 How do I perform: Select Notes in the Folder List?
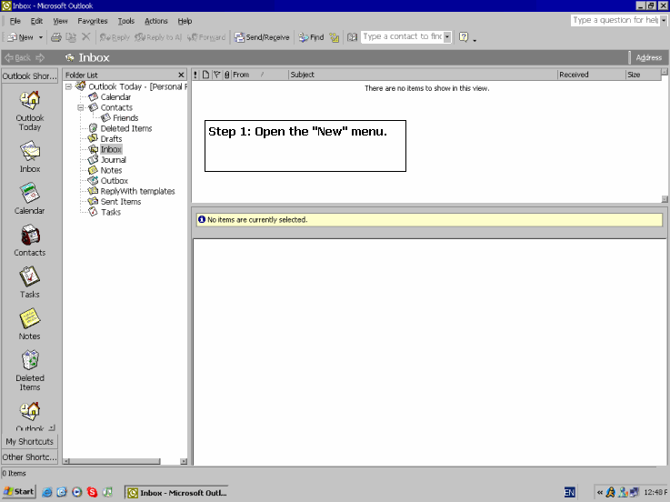pyautogui.click(x=111, y=170)
